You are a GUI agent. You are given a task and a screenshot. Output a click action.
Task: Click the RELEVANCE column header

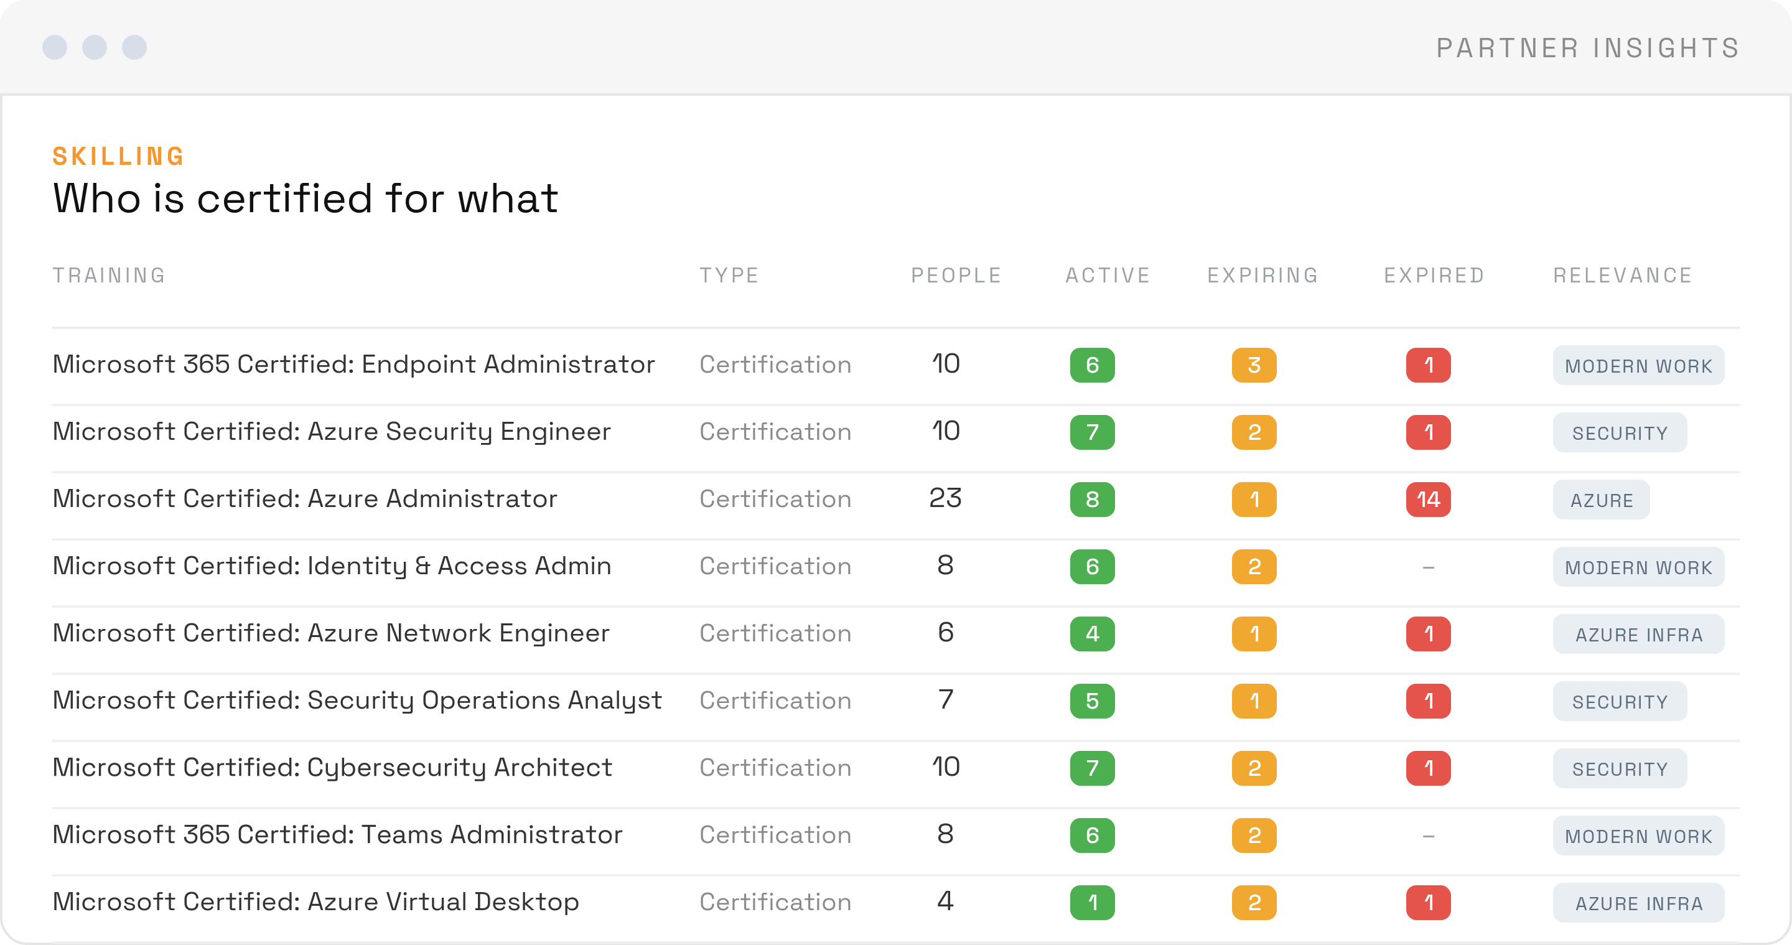pos(1623,276)
